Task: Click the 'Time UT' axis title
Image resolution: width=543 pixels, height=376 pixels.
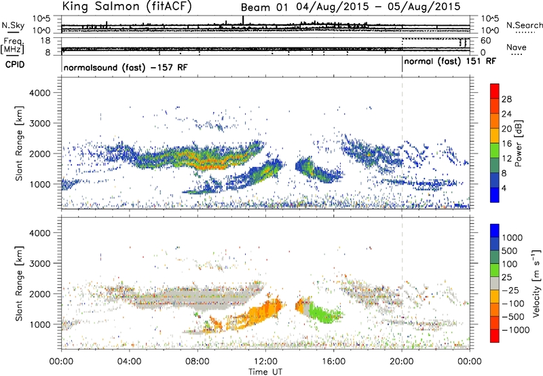Action: 265,372
